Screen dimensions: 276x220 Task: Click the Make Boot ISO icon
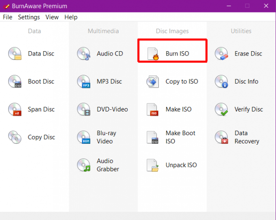click(153, 137)
